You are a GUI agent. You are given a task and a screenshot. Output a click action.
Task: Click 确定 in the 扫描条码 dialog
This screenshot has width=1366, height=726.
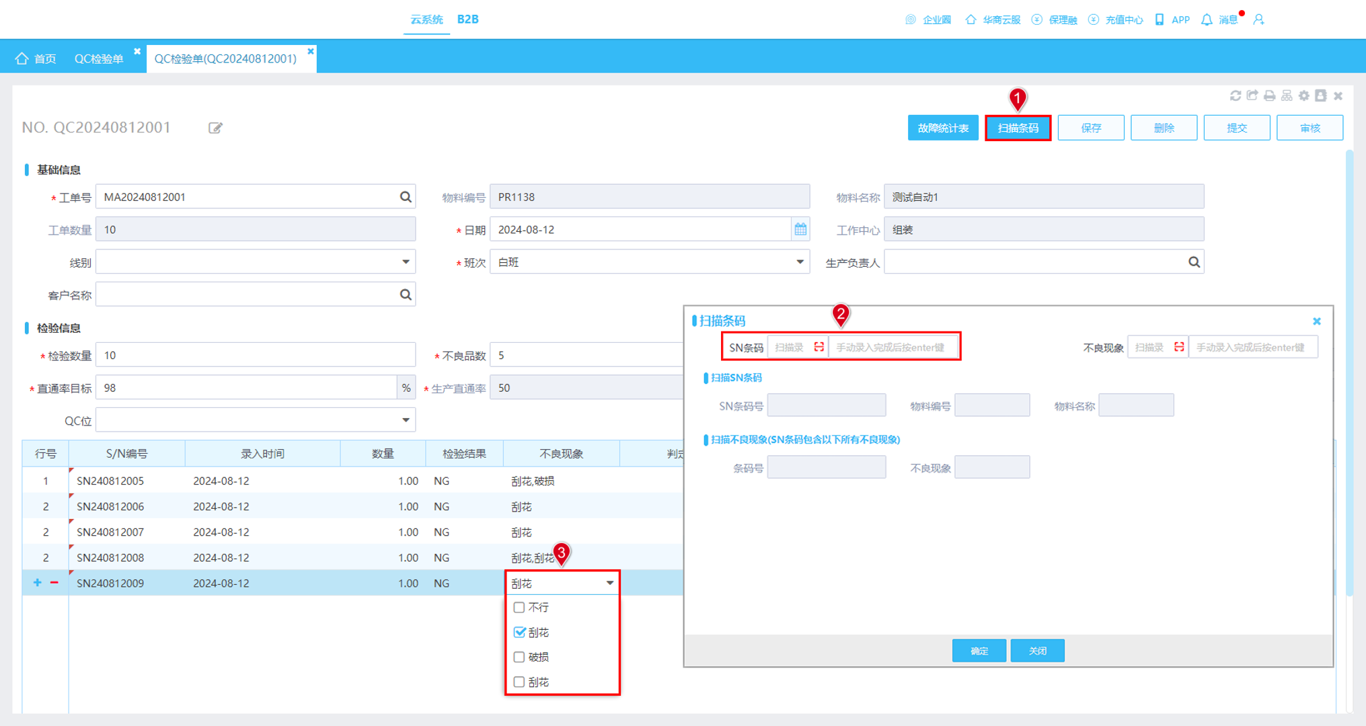coord(979,651)
